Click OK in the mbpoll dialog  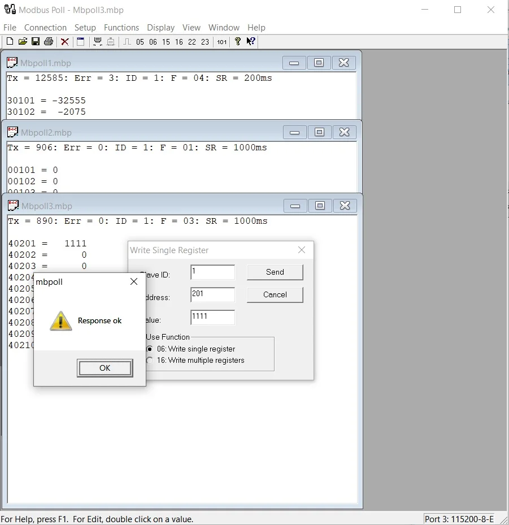[105, 368]
